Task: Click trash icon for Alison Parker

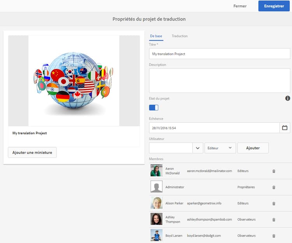Action: point(274,203)
